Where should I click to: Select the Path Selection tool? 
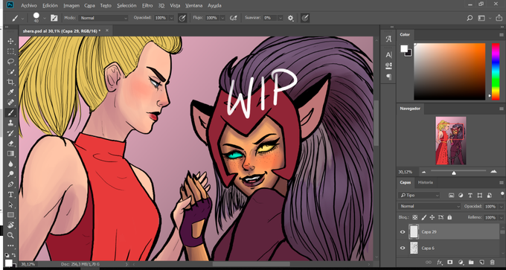10,205
